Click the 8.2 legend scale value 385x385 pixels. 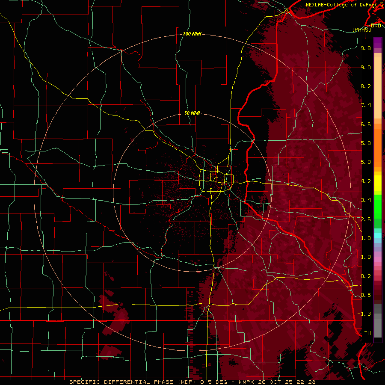click(x=366, y=86)
